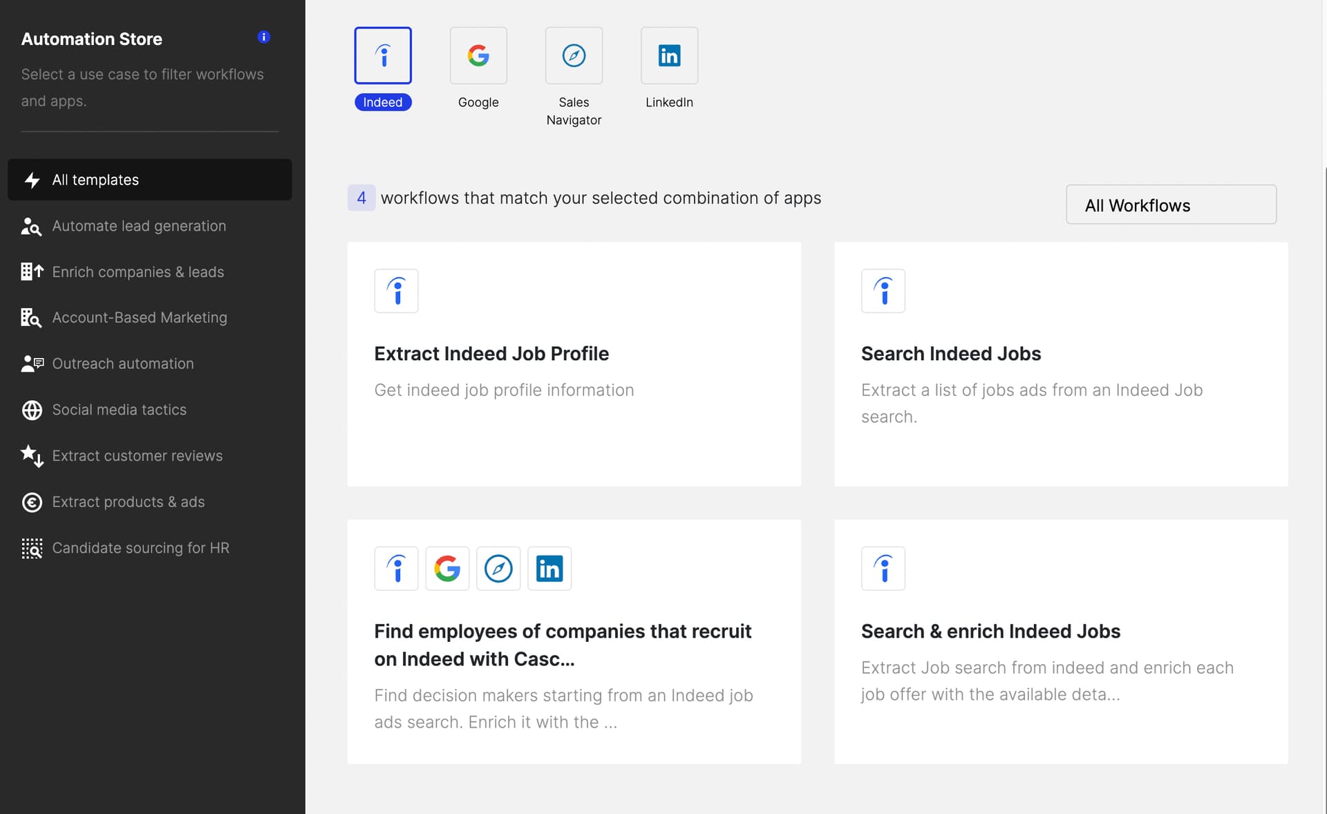1327x814 pixels.
Task: Click the Extract customer reviews star icon
Action: [32, 456]
